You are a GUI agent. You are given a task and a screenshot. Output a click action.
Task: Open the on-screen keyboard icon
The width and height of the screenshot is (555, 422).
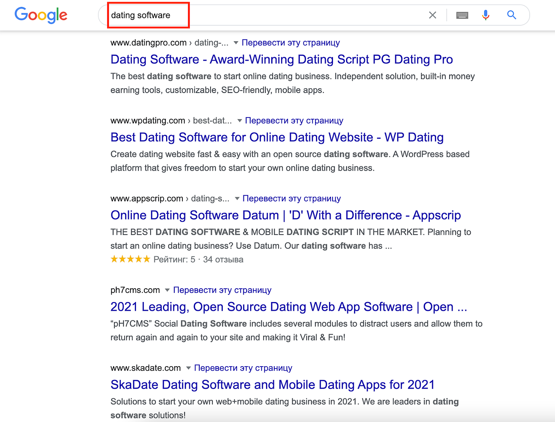[x=462, y=15]
